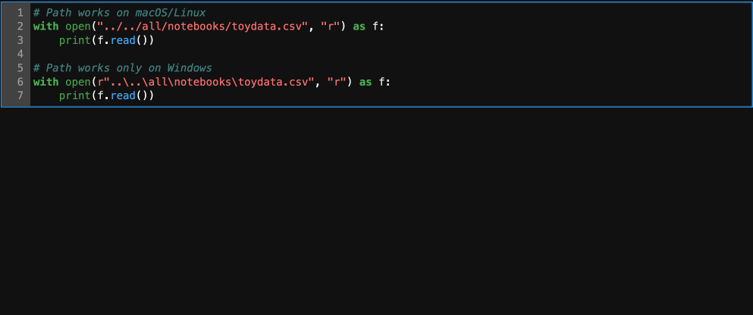
Task: Click line number 1 in the gutter
Action: click(20, 12)
